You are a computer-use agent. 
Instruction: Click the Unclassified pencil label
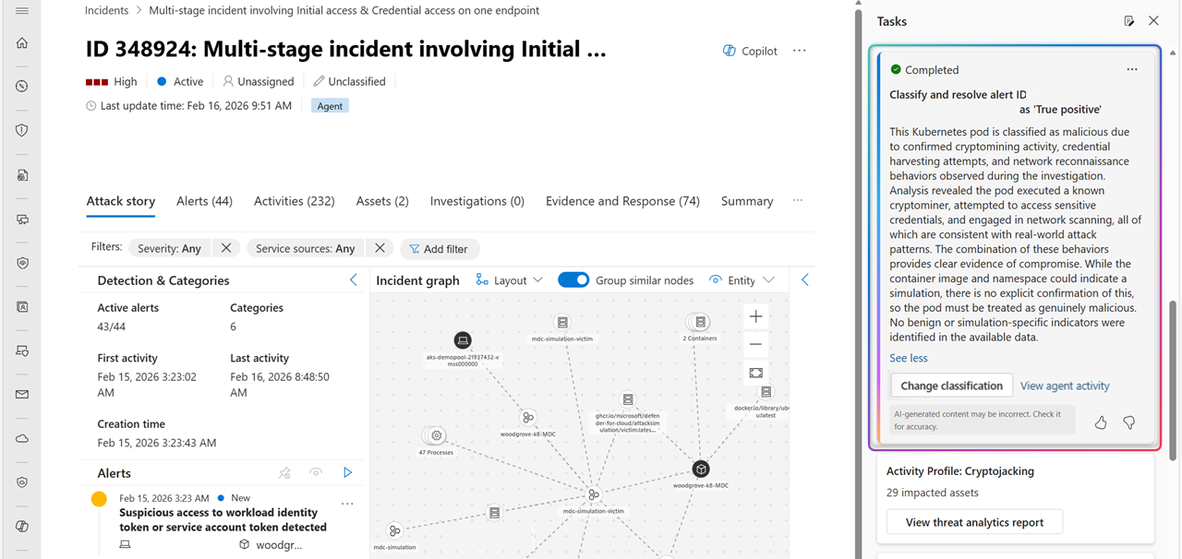coord(349,81)
